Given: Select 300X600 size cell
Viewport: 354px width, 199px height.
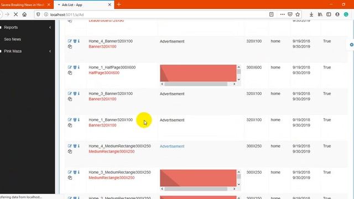Looking at the screenshot, I should pos(254,67).
